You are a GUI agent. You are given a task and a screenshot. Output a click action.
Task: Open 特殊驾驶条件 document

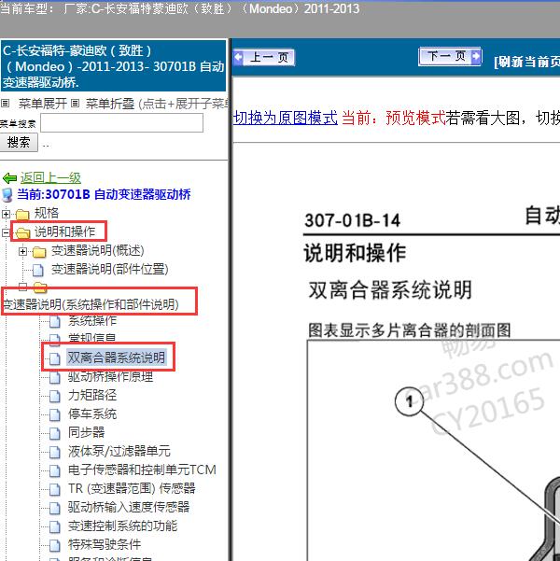click(x=105, y=544)
